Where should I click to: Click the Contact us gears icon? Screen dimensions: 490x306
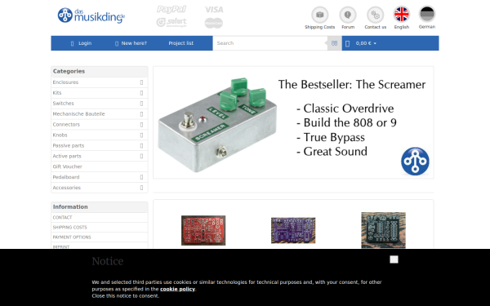(x=375, y=15)
